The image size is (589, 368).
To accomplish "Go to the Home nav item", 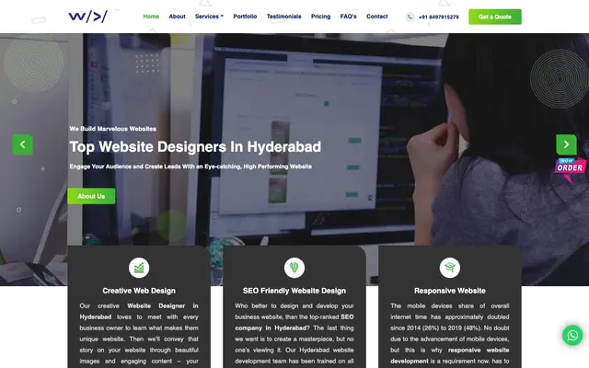I will pos(151,17).
